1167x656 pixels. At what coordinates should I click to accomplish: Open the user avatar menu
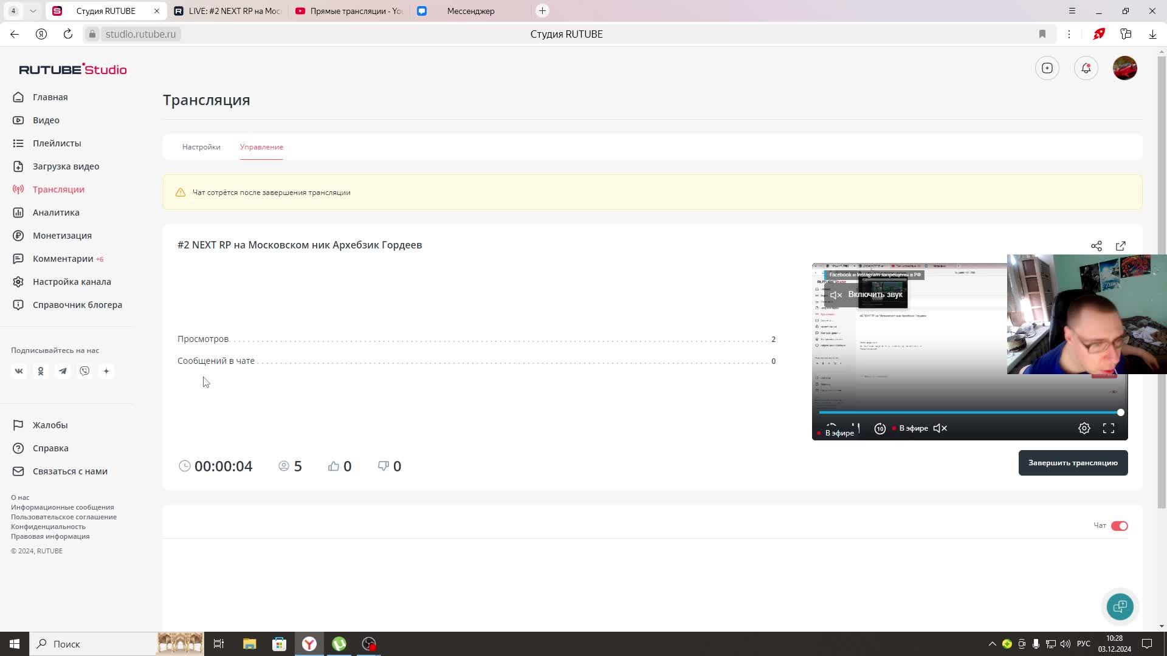pos(1124,68)
